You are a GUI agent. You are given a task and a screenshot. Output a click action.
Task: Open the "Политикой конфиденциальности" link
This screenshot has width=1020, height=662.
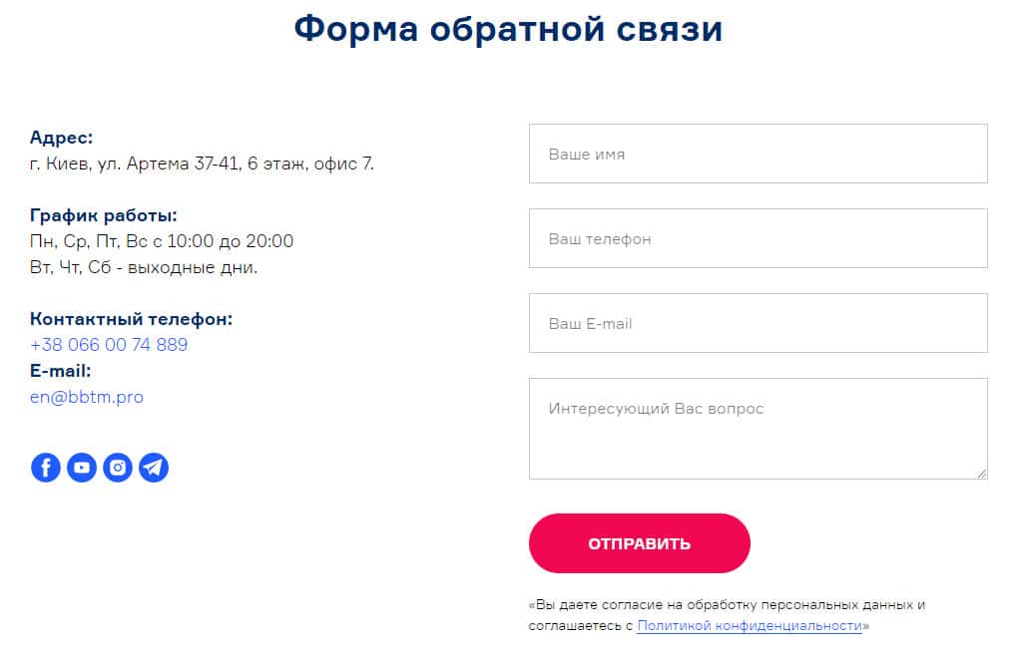pyautogui.click(x=750, y=626)
